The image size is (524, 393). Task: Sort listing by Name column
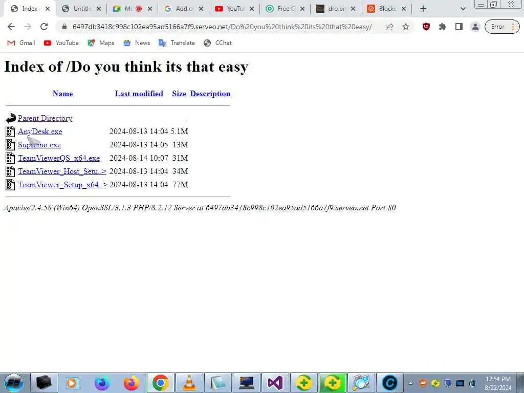click(x=62, y=94)
